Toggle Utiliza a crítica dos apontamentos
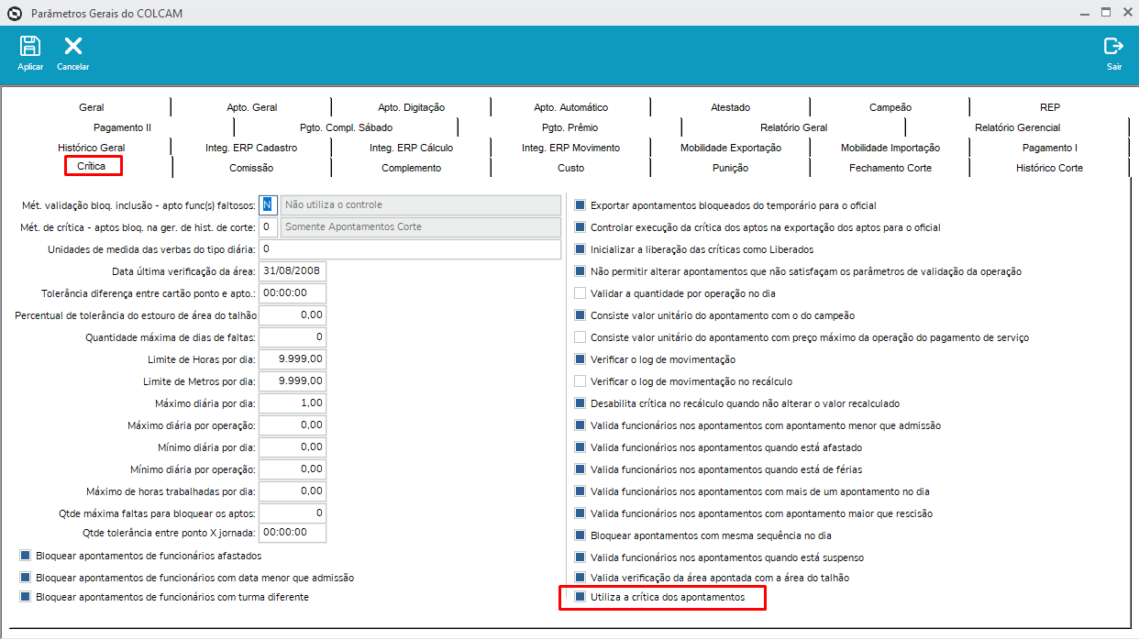The width and height of the screenshot is (1139, 640). point(580,598)
